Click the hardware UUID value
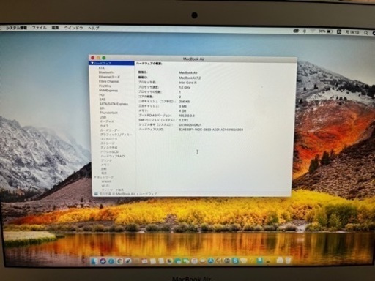Viewport: 375px width, 281px height. (211, 130)
